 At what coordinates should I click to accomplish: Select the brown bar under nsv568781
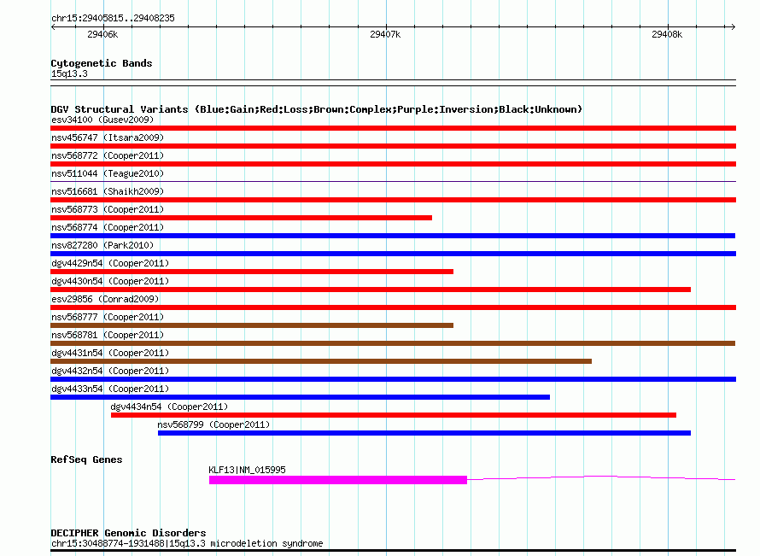pyautogui.click(x=393, y=343)
